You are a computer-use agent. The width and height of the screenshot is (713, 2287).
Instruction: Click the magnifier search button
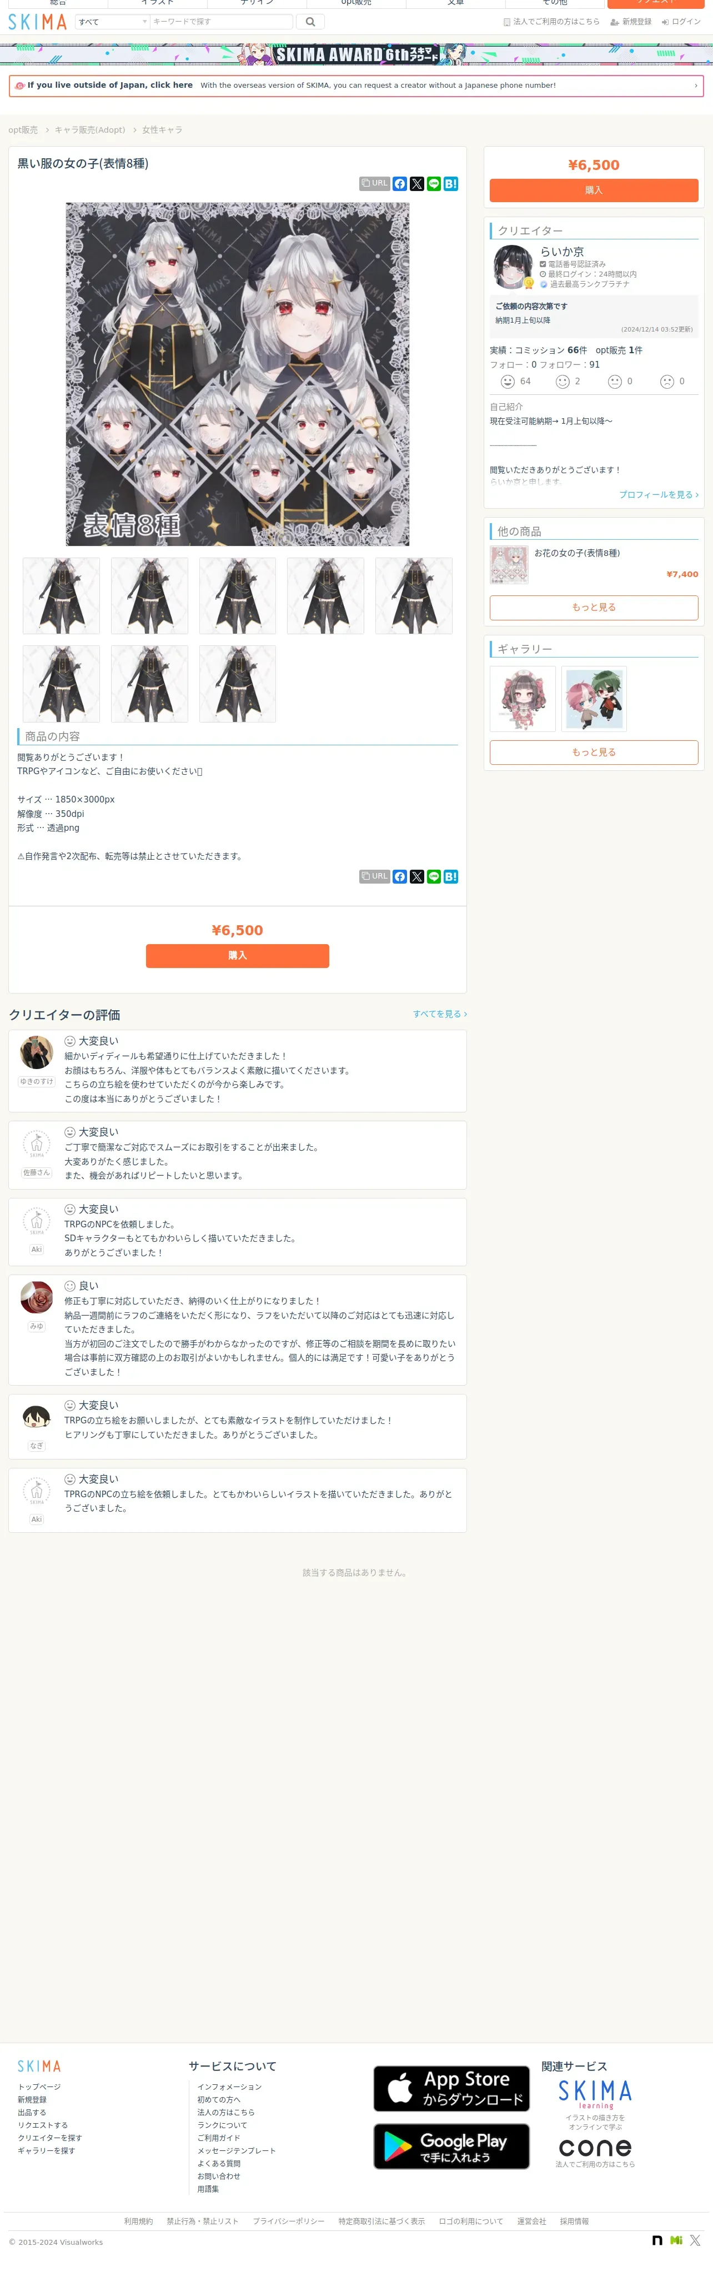pyautogui.click(x=310, y=22)
